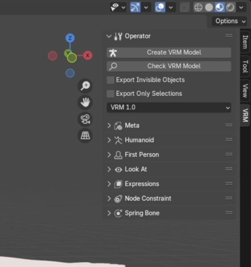This screenshot has height=267, width=251.
Task: Expand the Look At panel
Action: click(109, 169)
